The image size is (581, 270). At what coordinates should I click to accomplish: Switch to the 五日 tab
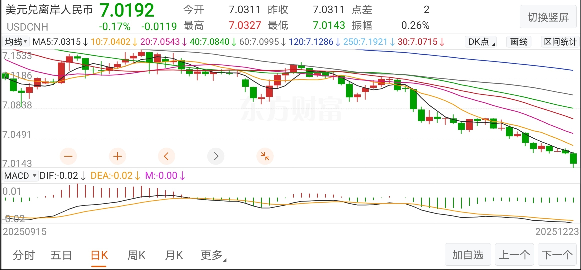click(61, 255)
